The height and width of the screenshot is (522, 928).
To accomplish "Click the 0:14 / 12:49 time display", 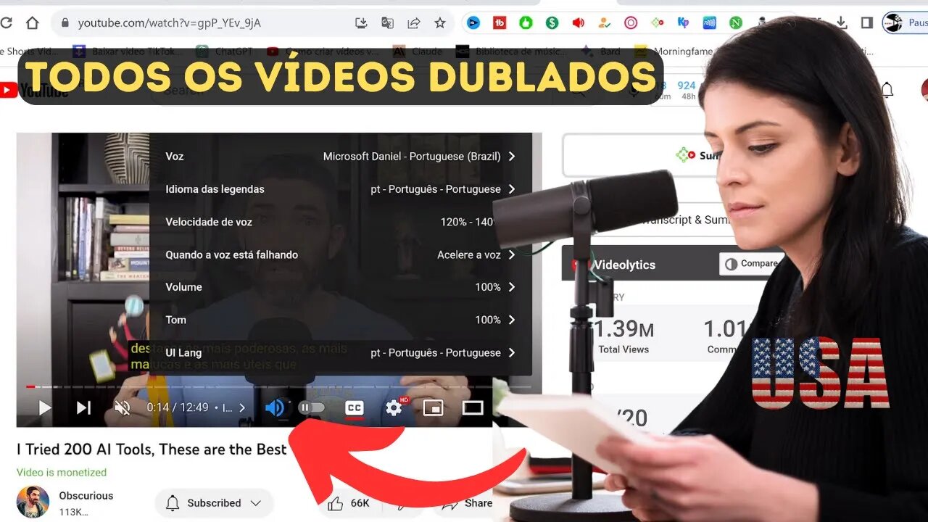I will coord(178,408).
